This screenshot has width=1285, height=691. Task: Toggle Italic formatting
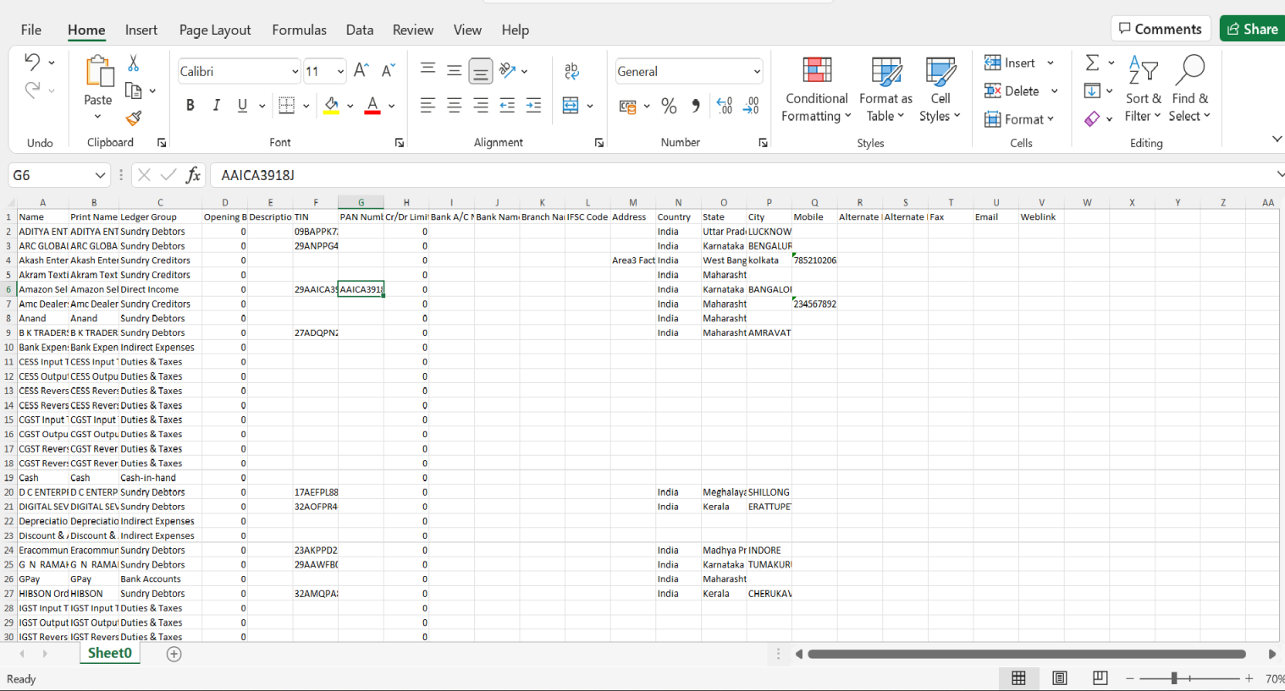(x=216, y=105)
